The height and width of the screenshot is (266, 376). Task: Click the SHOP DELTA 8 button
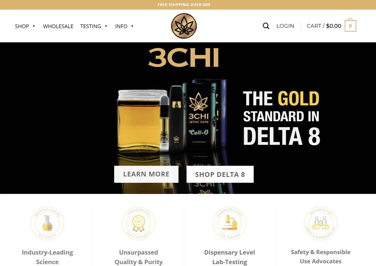click(x=220, y=174)
